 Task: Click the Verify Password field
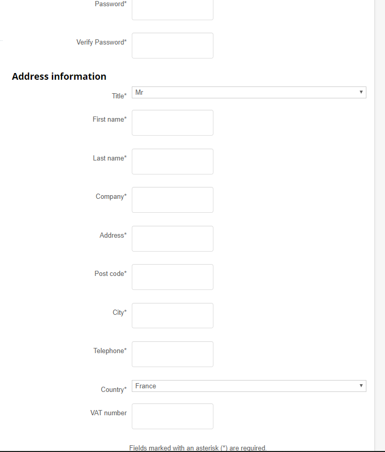(172, 46)
